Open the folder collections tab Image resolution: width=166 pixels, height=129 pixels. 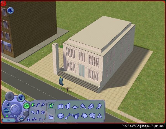click(51, 117)
